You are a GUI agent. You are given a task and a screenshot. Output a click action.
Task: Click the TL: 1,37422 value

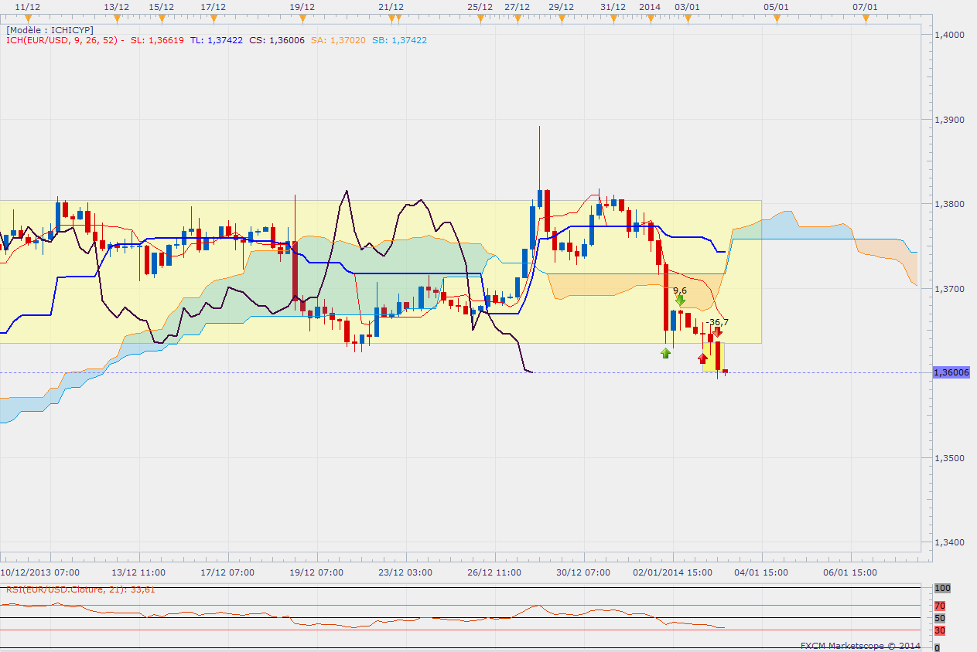[x=217, y=40]
